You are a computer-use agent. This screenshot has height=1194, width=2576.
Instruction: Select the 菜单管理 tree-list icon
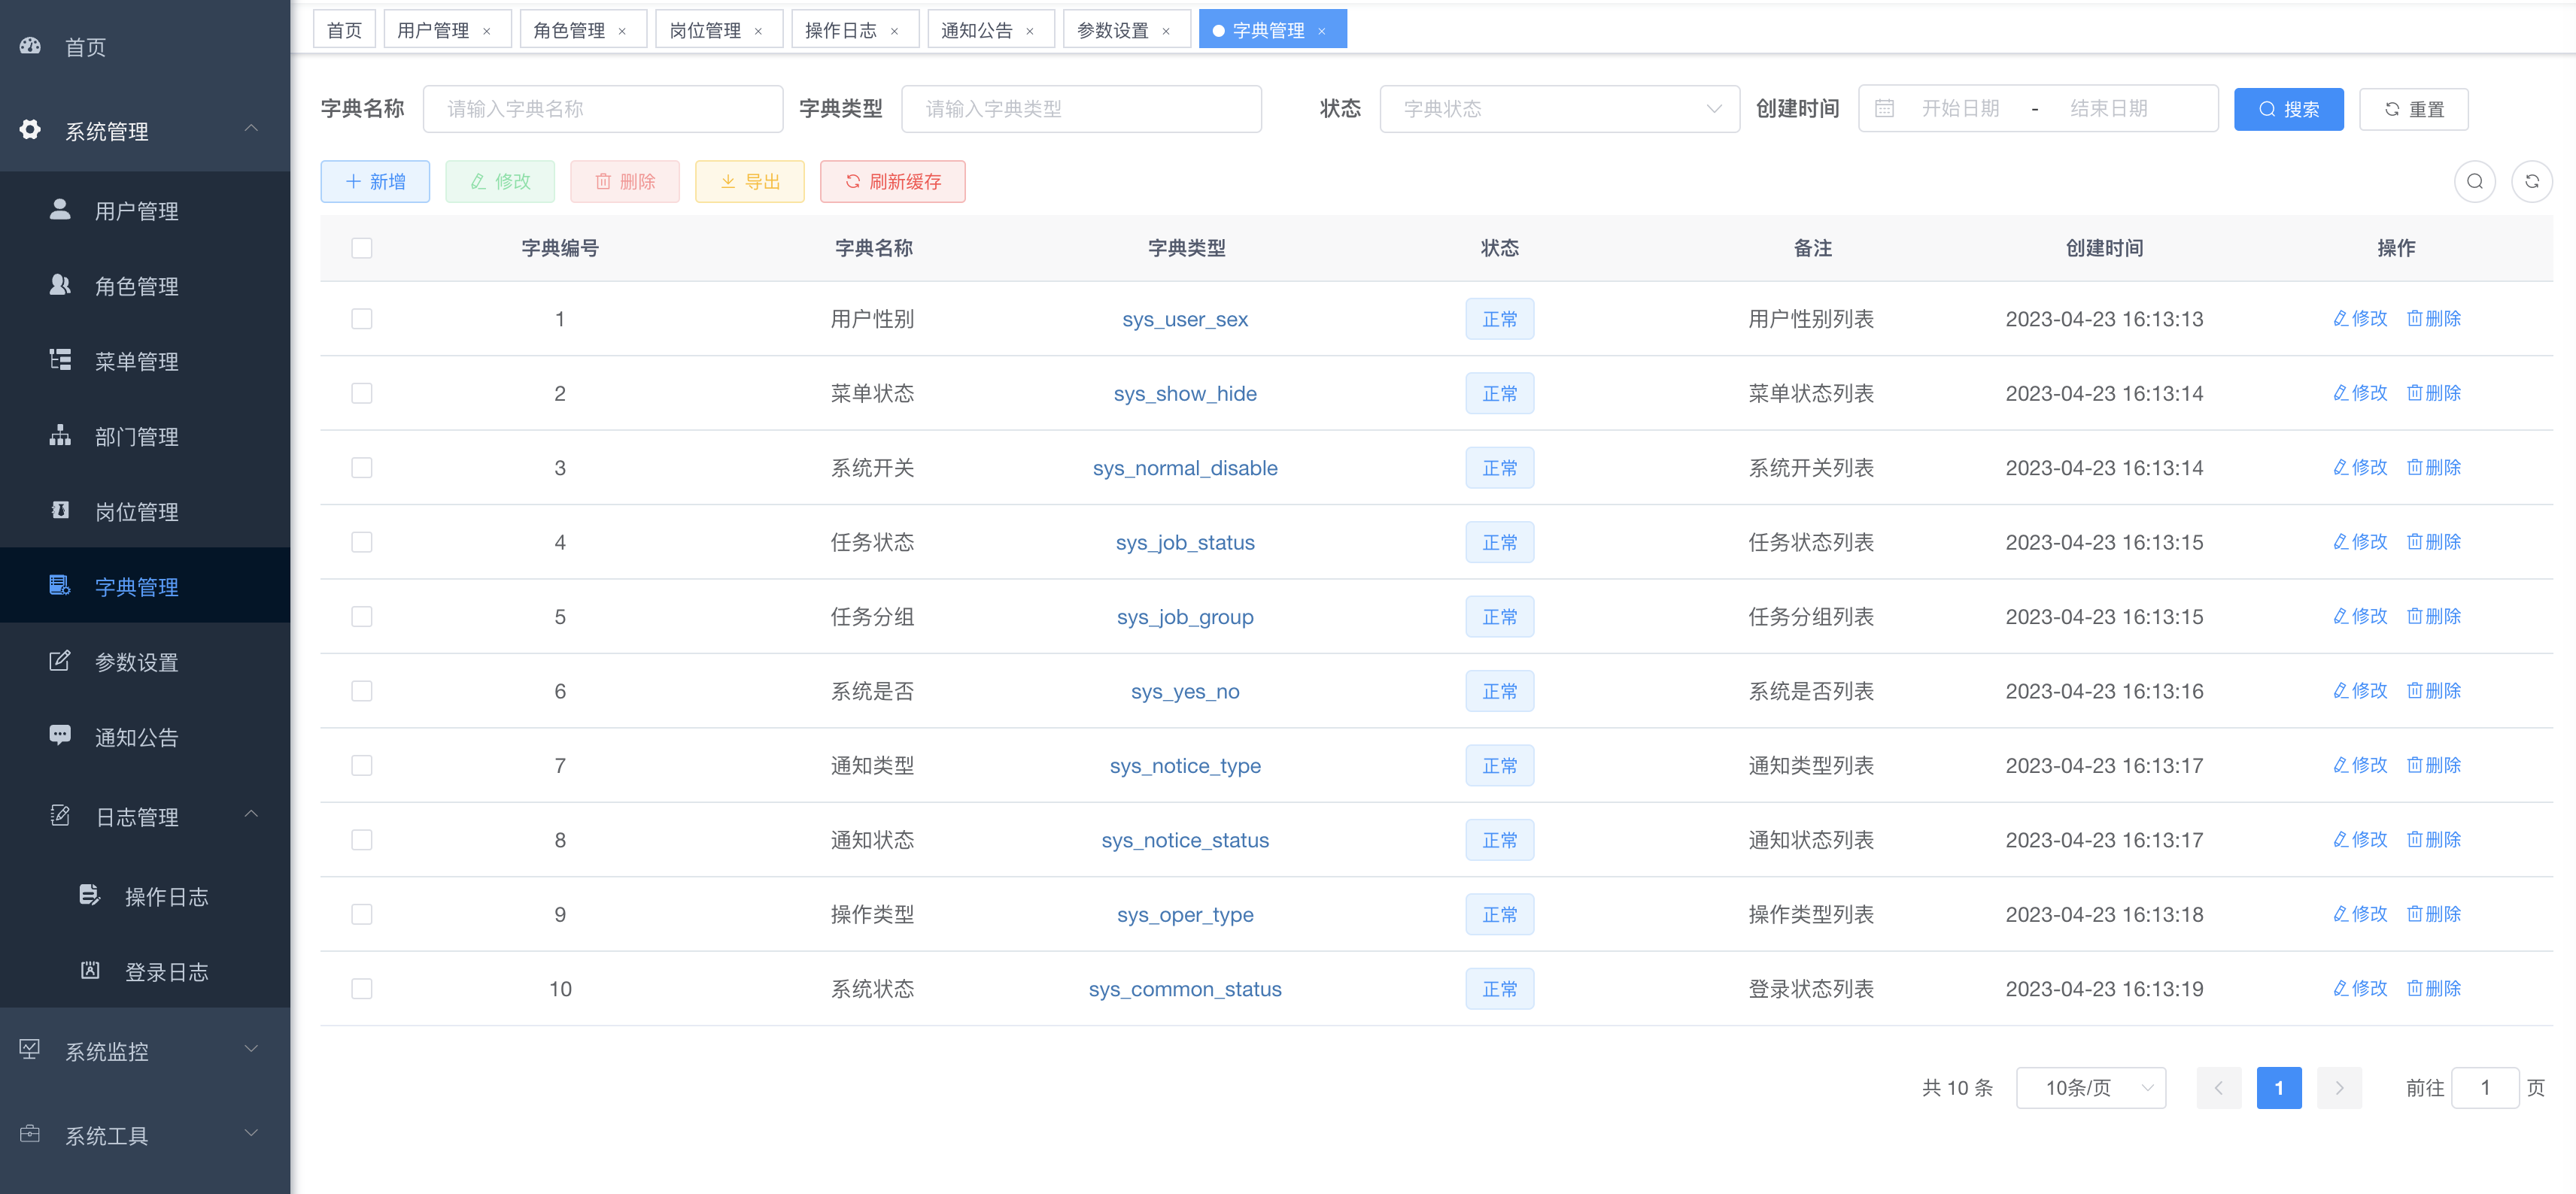(x=60, y=359)
